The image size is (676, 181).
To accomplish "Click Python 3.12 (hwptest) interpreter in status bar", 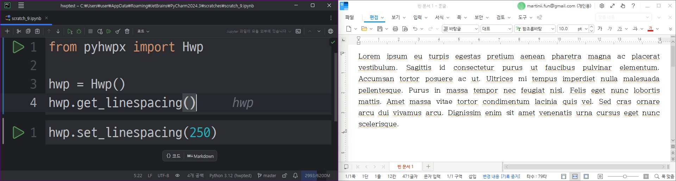I will pos(231,175).
